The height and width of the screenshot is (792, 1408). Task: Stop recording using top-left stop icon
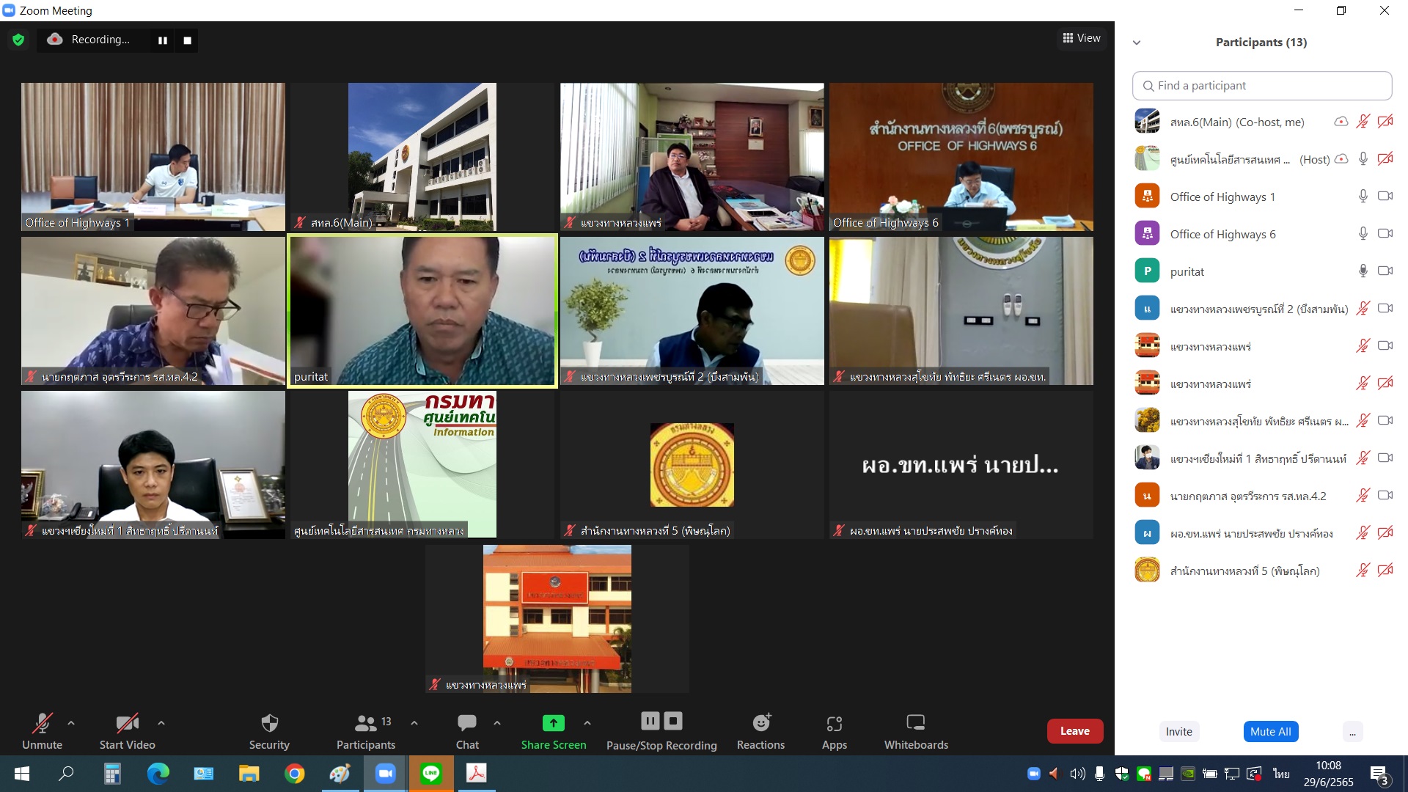pyautogui.click(x=187, y=40)
